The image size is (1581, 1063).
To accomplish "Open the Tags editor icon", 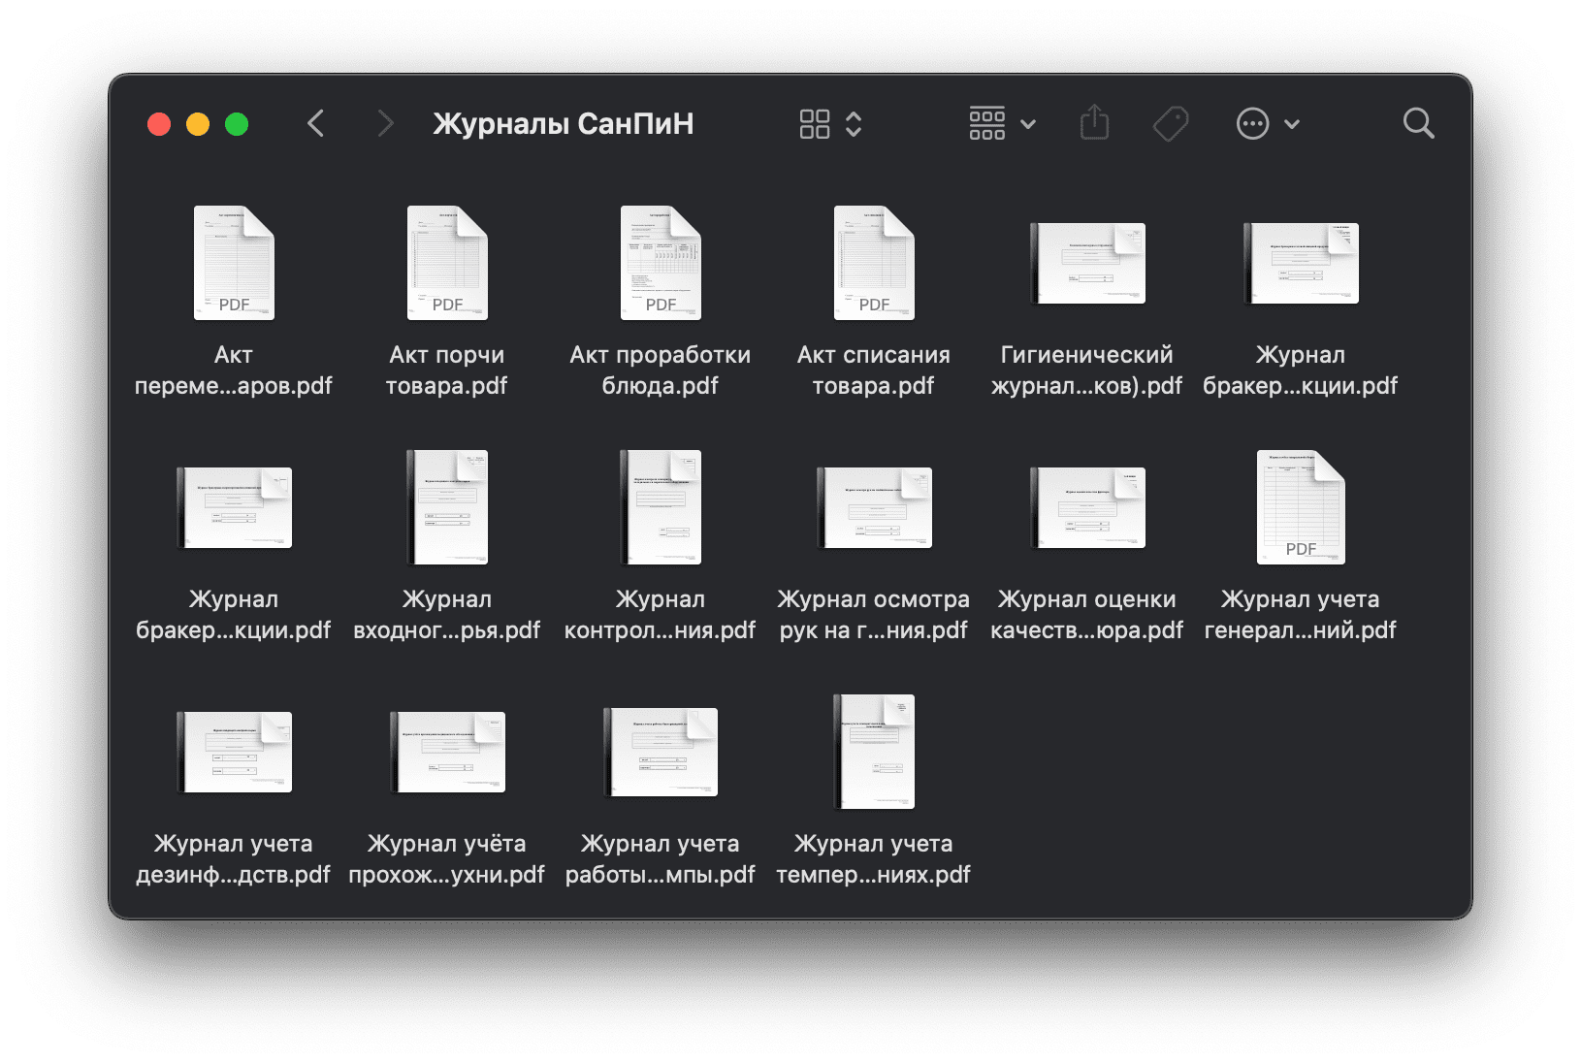I will point(1171,124).
